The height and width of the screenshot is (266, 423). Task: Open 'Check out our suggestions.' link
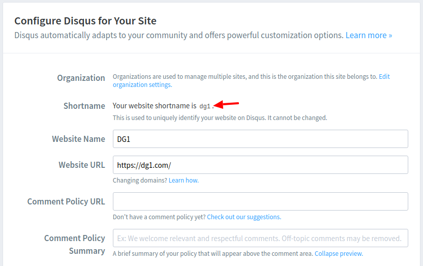point(244,217)
